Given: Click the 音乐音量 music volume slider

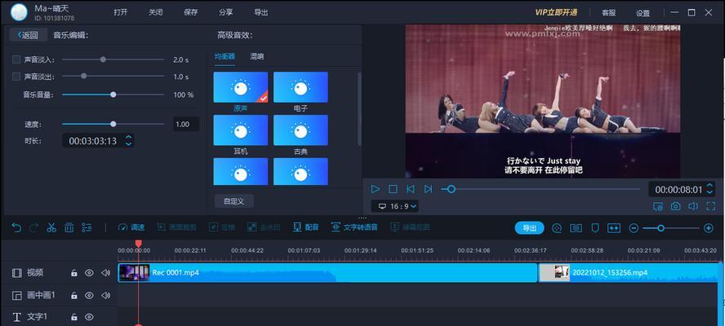Looking at the screenshot, I should click(113, 95).
